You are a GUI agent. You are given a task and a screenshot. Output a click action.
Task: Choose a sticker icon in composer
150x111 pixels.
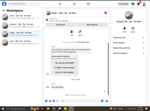[54, 101]
